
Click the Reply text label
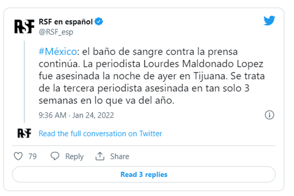[74, 156]
